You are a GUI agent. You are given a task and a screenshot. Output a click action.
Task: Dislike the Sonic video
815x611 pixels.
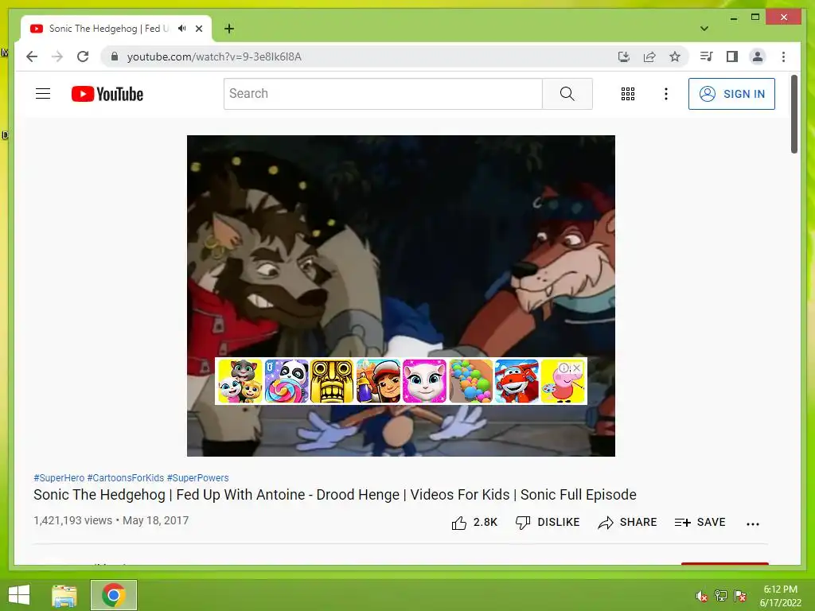click(548, 523)
